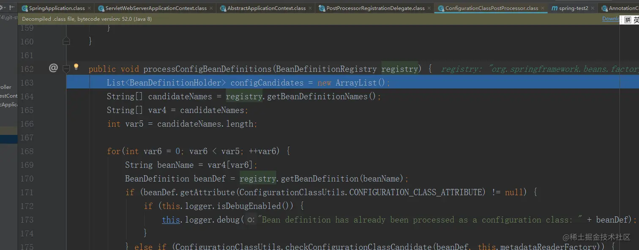Click 'List<BeanDefinitionHolder>' on line 163

click(167, 83)
